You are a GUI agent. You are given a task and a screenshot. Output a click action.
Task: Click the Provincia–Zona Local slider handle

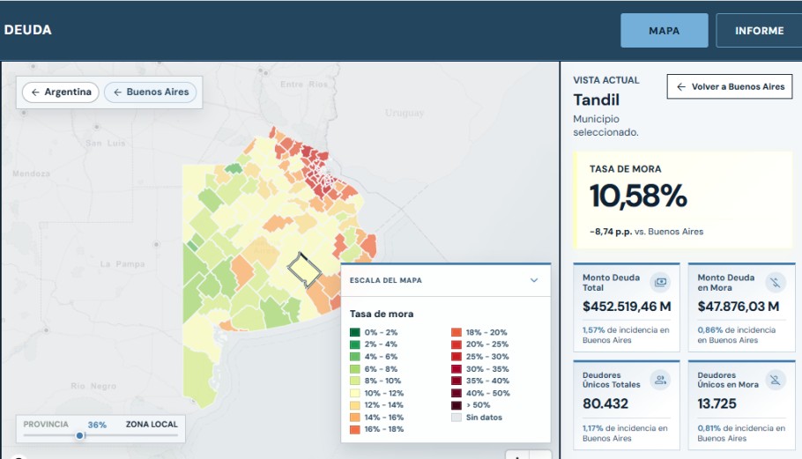(80, 435)
